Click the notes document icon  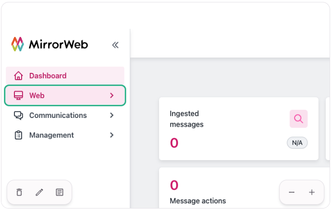60,192
